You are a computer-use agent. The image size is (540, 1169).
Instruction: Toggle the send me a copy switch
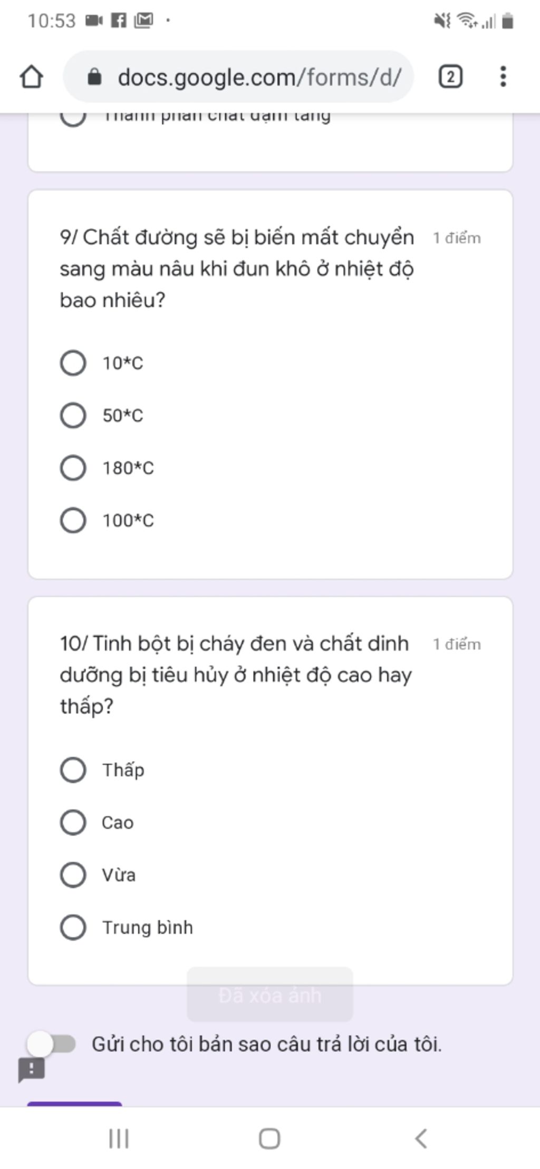(52, 1044)
